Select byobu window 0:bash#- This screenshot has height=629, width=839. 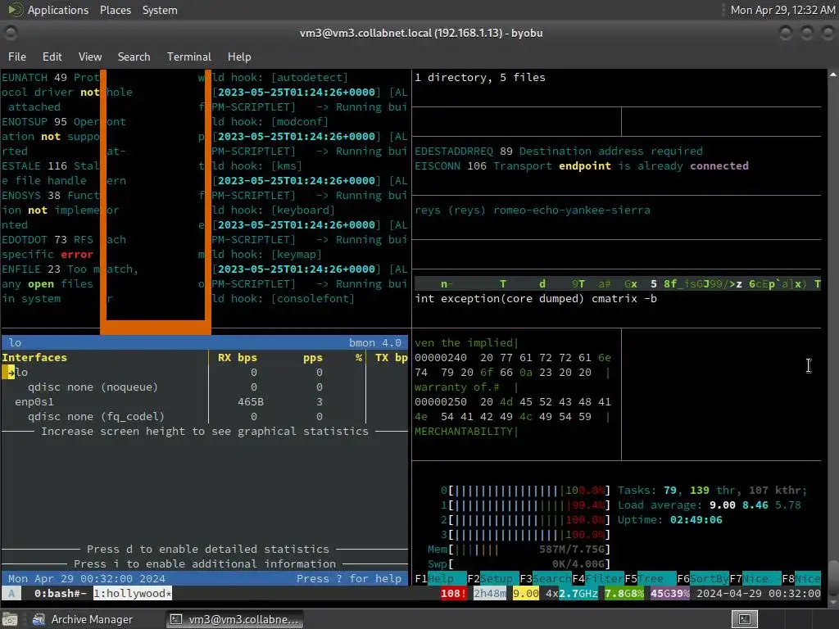coord(60,593)
